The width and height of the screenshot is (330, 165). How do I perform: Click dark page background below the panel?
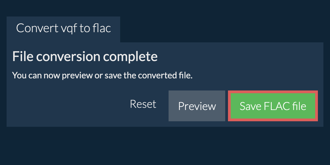tap(165, 146)
